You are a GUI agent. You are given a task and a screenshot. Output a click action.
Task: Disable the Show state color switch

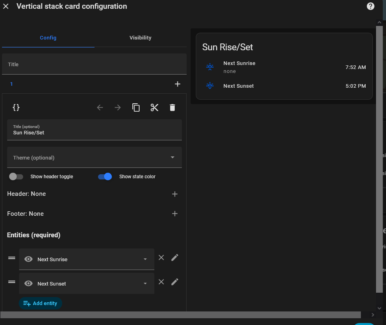click(x=105, y=177)
